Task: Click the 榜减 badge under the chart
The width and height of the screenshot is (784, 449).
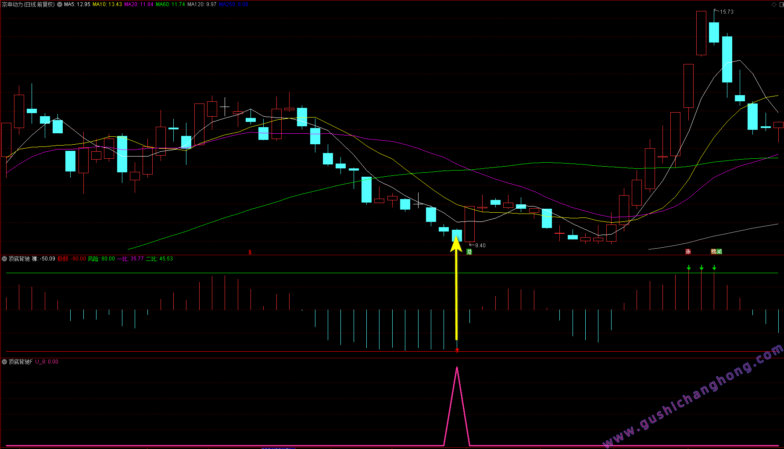Action: pos(716,252)
